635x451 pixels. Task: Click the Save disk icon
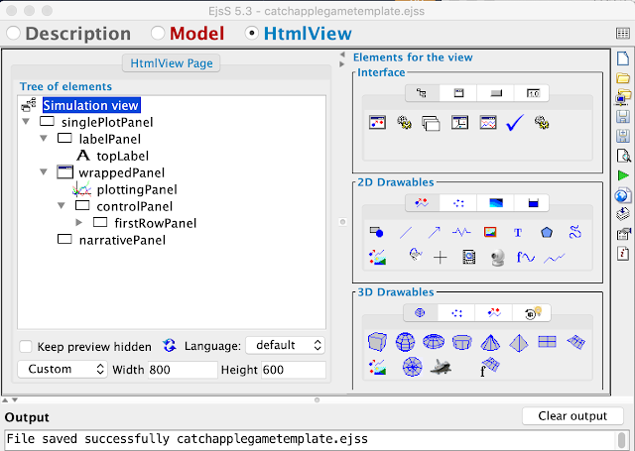pos(623,117)
